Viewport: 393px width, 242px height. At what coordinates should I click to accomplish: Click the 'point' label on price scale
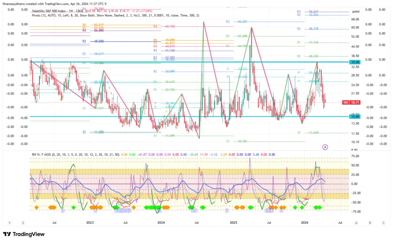coord(355,12)
